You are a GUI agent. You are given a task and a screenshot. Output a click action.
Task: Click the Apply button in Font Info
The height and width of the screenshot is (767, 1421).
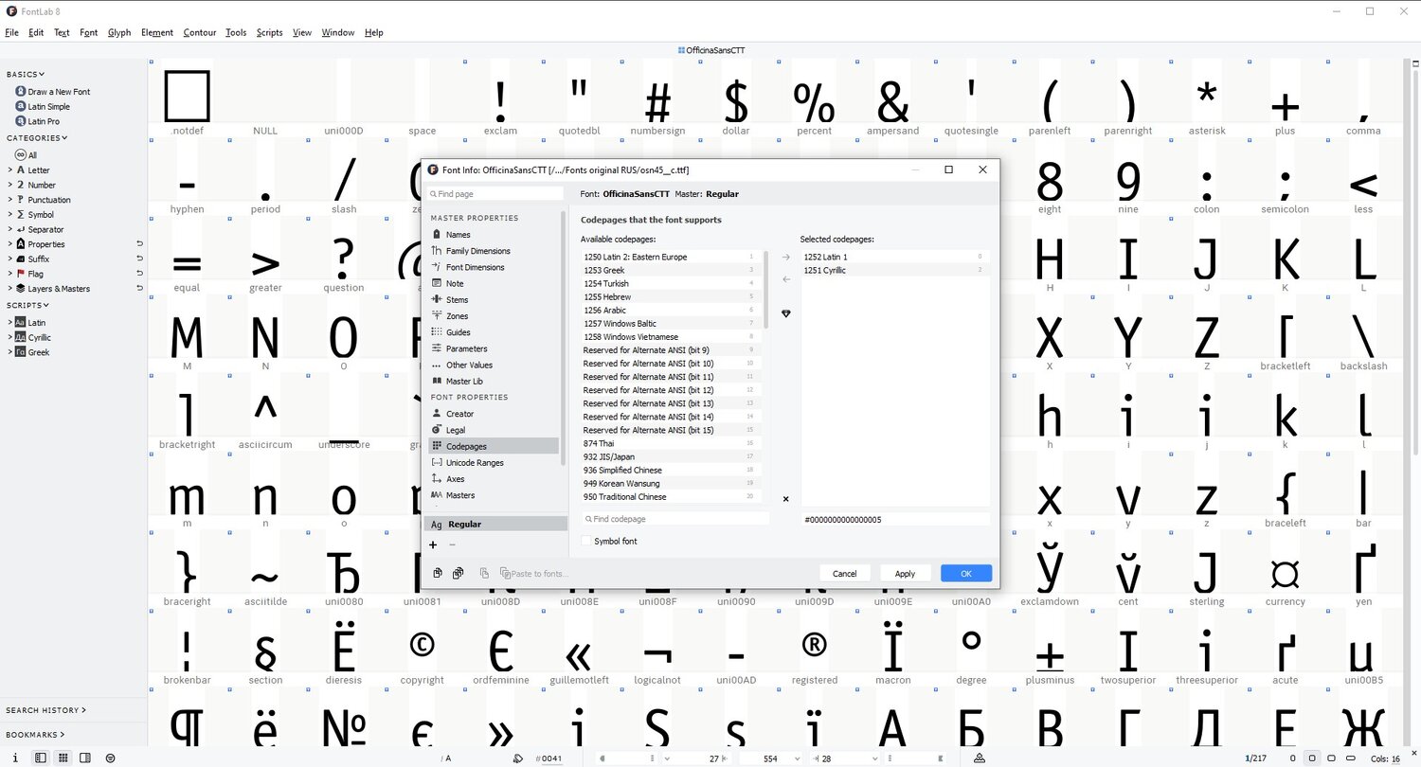(905, 573)
